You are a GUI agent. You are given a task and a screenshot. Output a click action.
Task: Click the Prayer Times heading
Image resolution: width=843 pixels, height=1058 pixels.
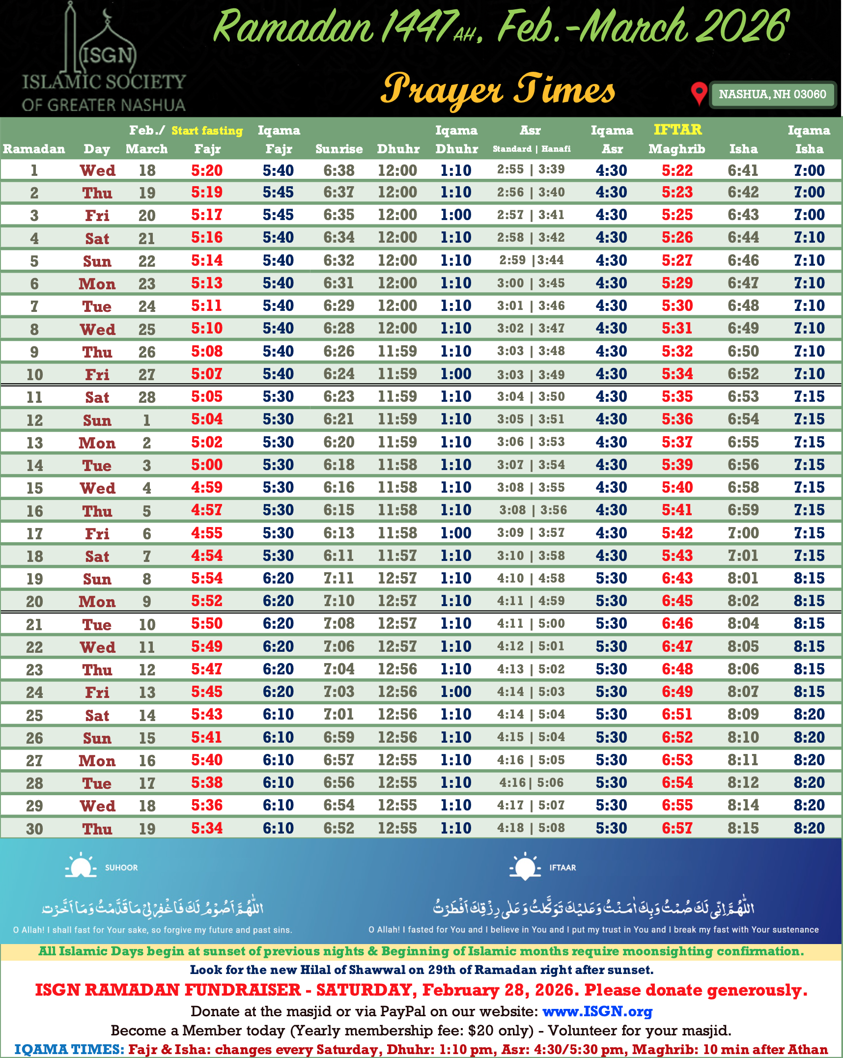(498, 90)
